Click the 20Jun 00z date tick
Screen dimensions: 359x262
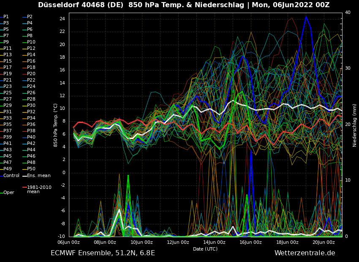point(324,242)
